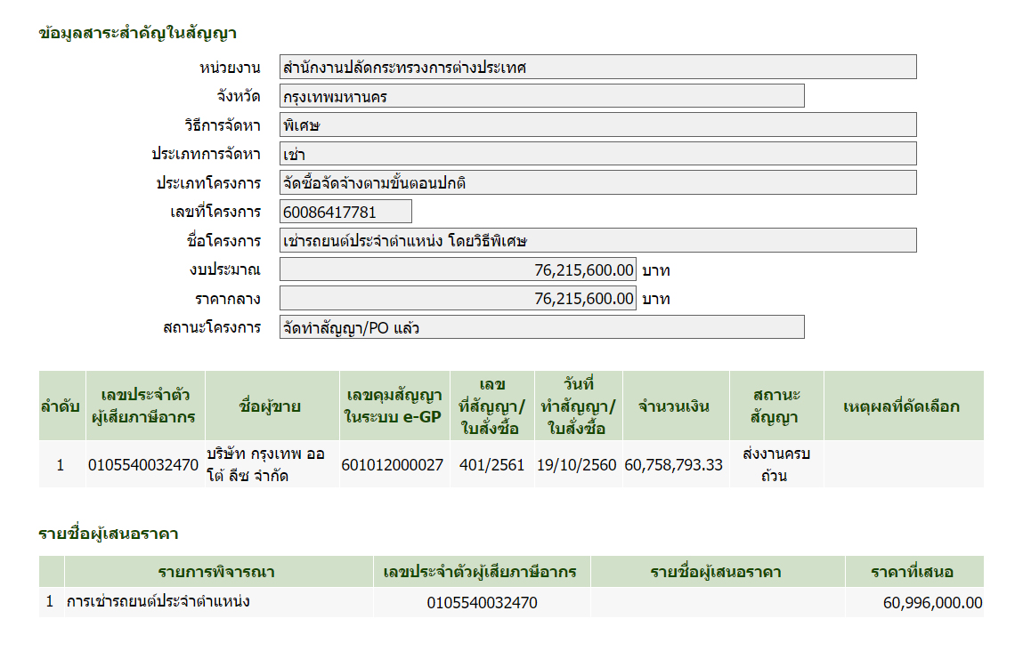Click the งบประมาณ budget amount field

tap(458, 269)
